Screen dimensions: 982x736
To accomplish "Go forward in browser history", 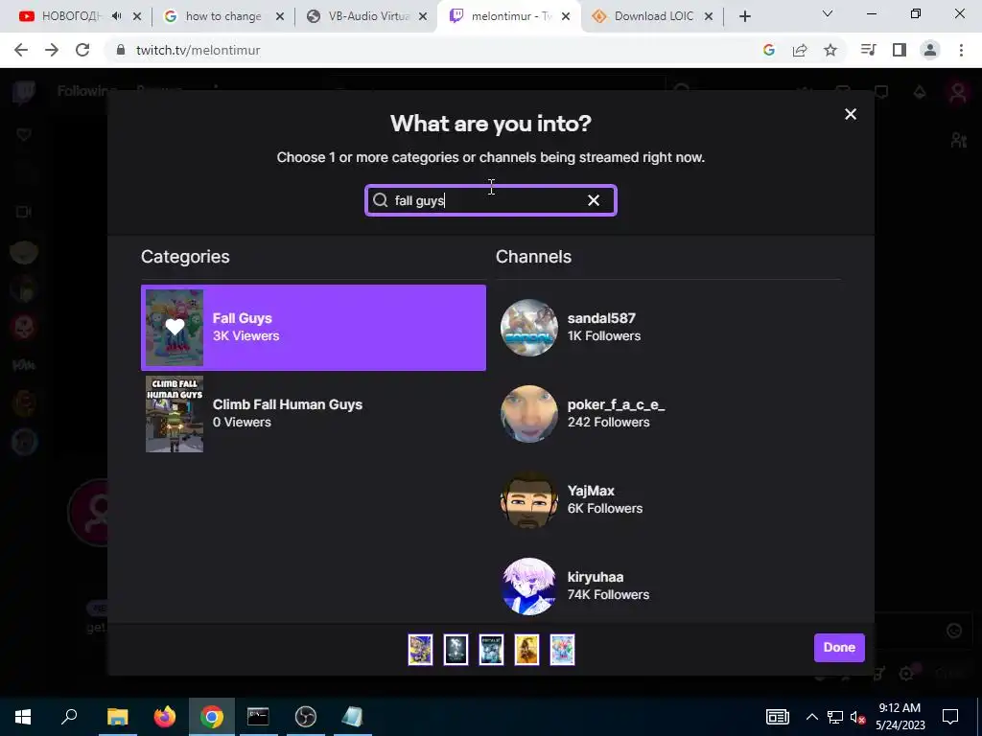I will coord(52,50).
